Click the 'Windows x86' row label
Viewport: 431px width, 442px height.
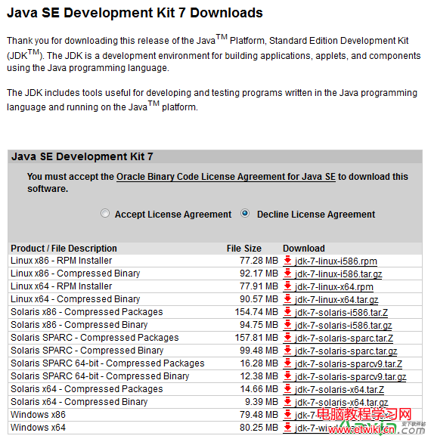tap(38, 415)
